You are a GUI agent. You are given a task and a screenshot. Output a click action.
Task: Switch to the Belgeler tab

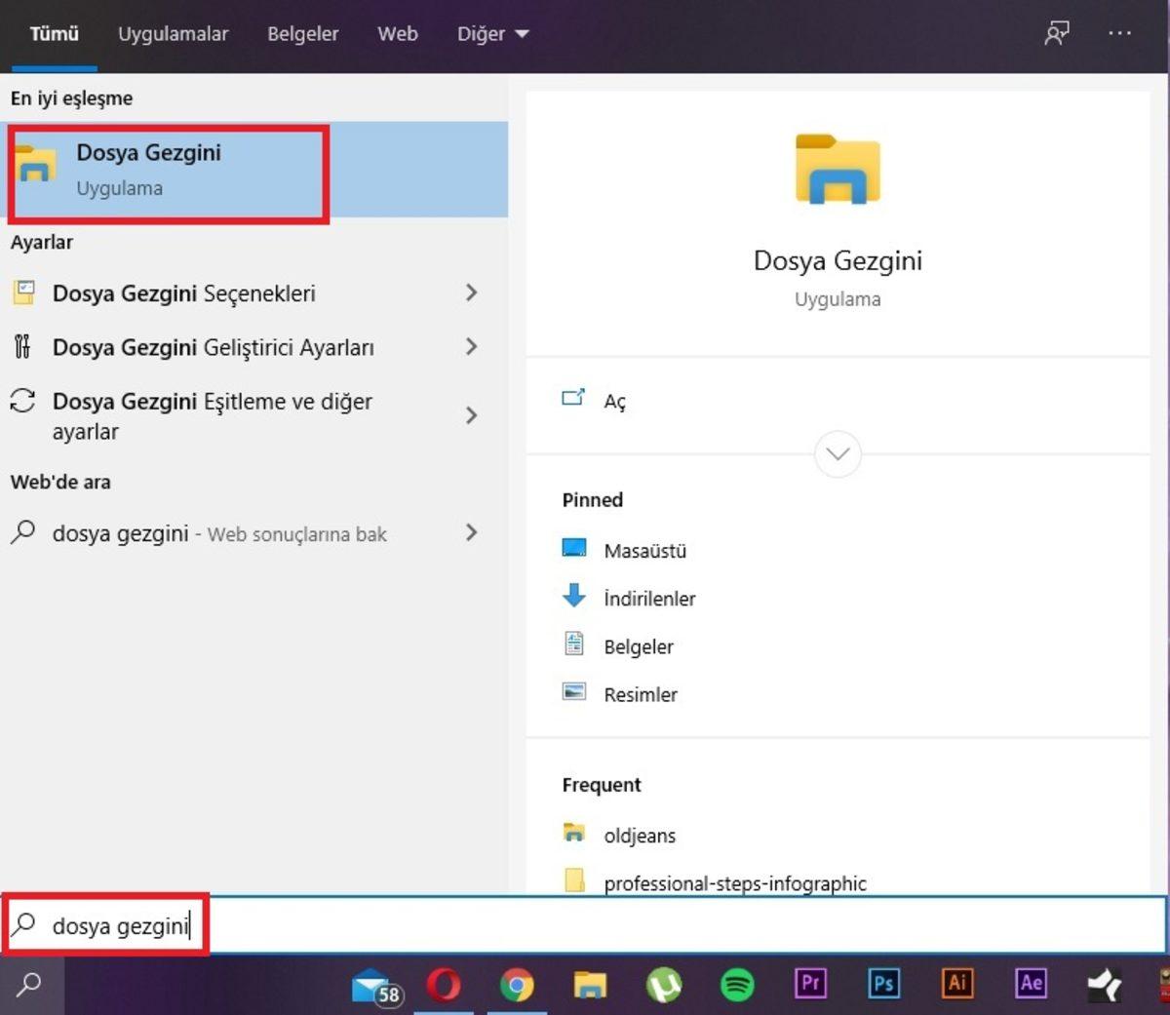tap(302, 34)
